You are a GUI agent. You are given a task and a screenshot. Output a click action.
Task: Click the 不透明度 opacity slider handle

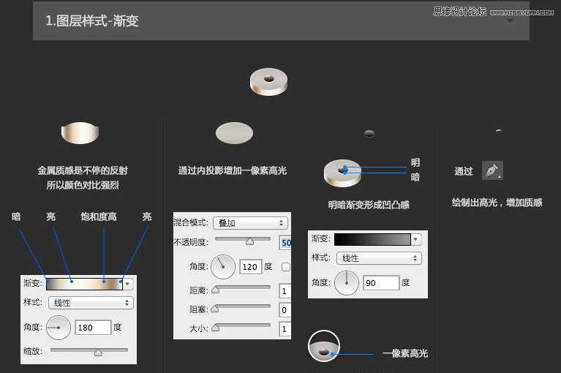click(249, 241)
